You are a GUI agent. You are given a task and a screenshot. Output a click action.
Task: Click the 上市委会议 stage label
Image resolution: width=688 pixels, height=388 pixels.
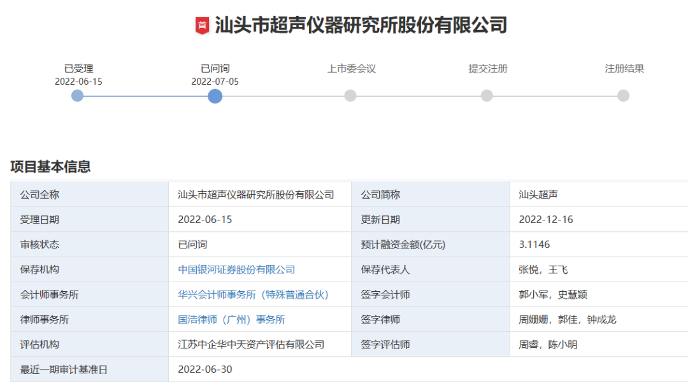pos(352,68)
